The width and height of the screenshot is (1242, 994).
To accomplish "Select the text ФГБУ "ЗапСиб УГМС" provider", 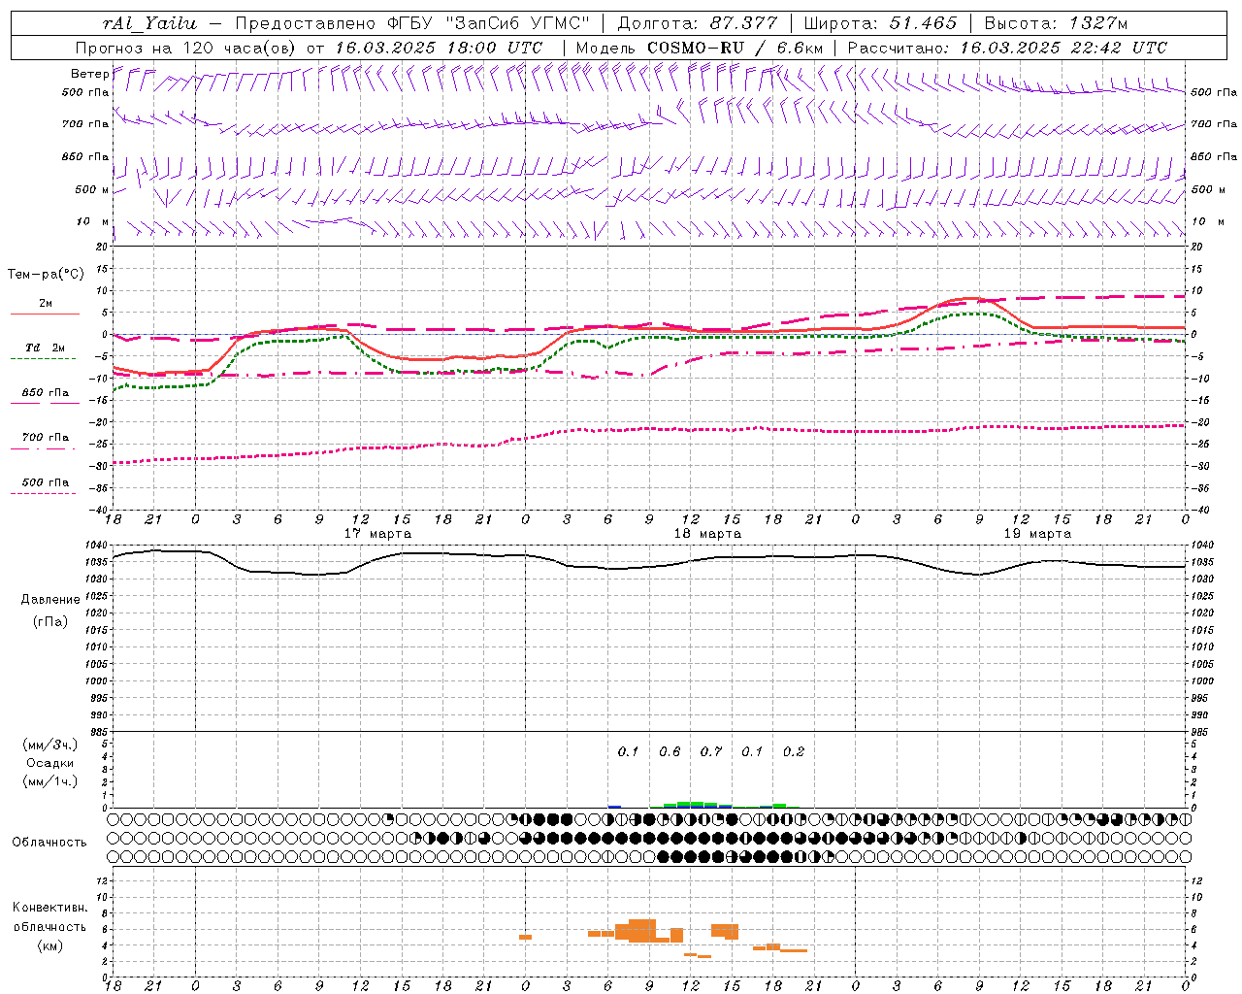I will pyautogui.click(x=487, y=23).
